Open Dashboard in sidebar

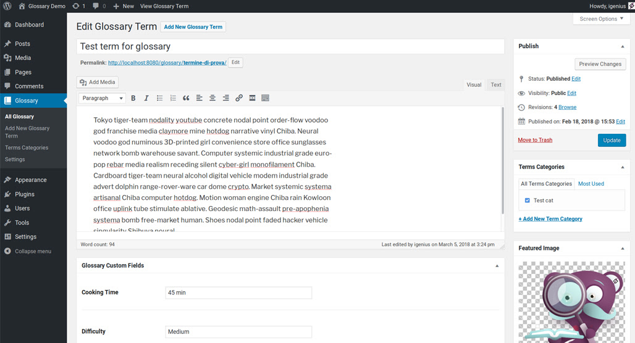point(33,25)
